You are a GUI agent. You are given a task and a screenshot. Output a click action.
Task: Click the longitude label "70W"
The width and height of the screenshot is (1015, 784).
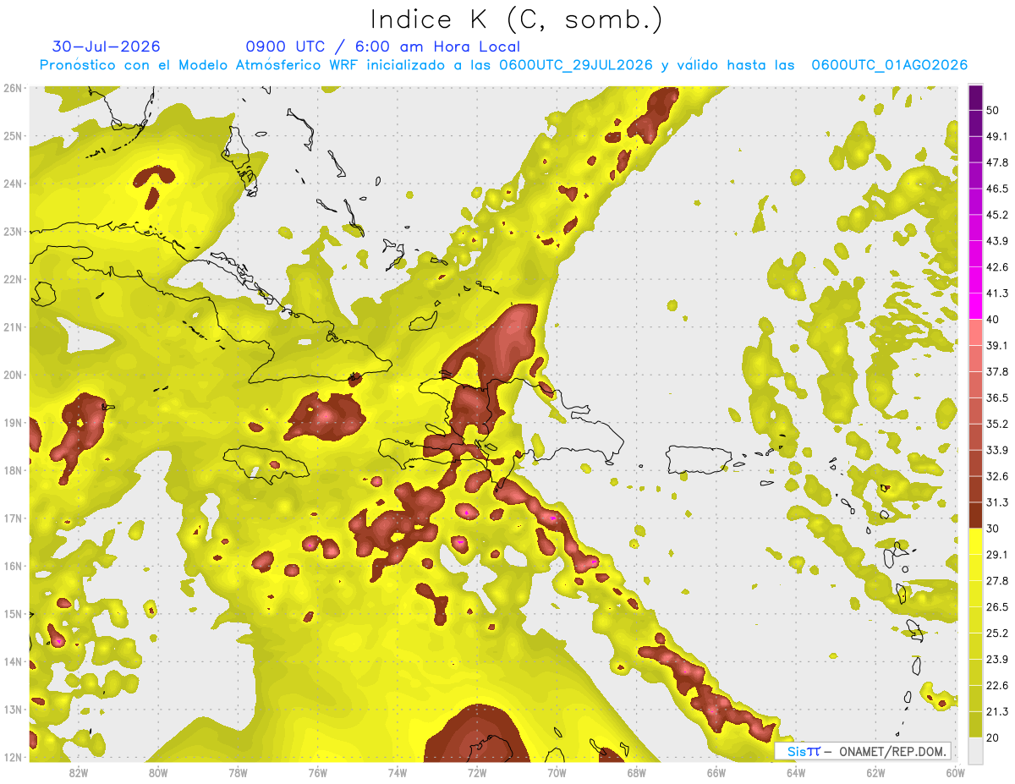557,773
